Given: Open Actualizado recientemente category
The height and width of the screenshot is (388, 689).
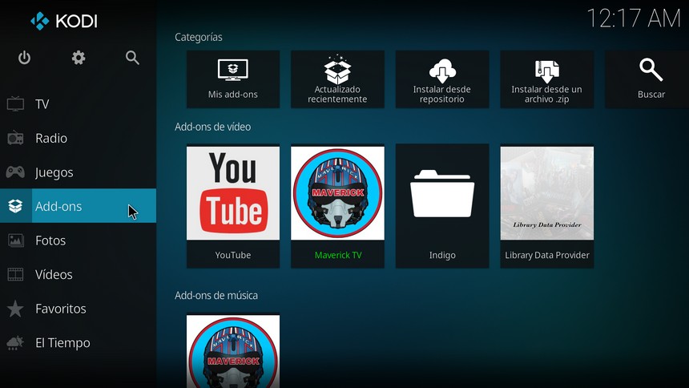Looking at the screenshot, I should [x=337, y=79].
